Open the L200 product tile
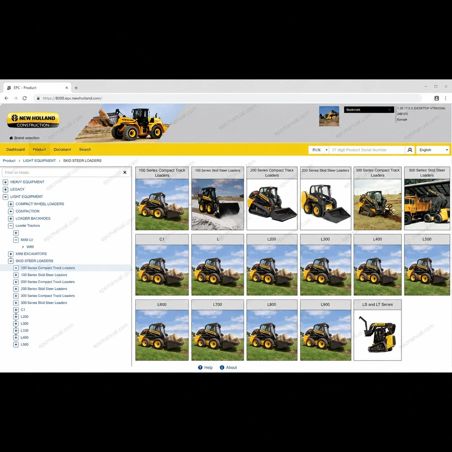Screen dimensions: 452x452 coord(272,265)
